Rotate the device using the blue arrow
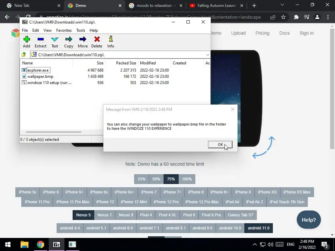Screen dimensions: 335x251 263,147
